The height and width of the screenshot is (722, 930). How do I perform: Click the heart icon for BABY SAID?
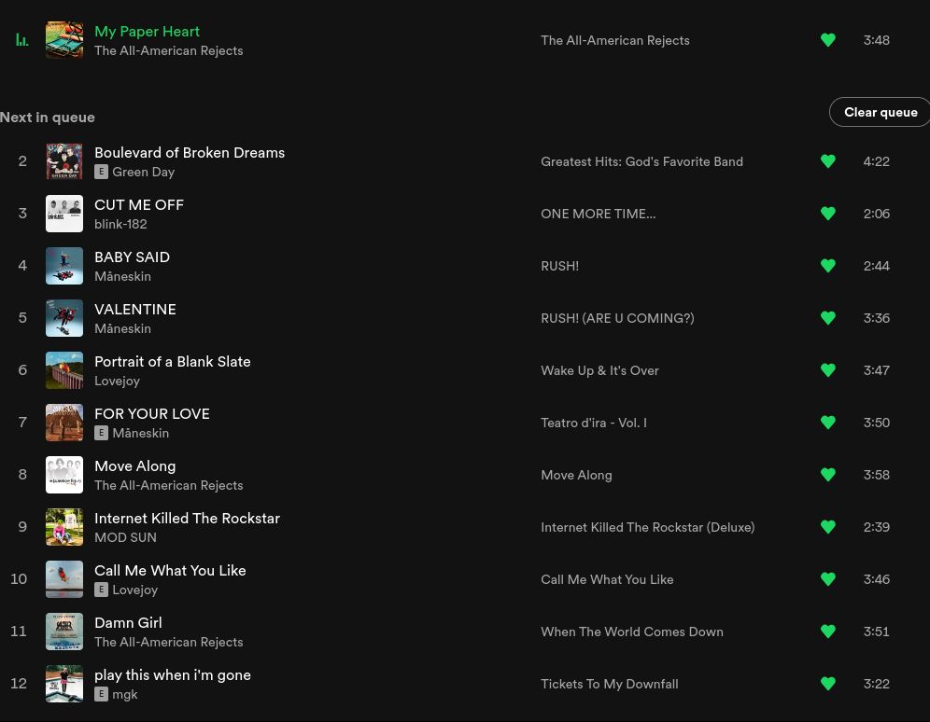point(828,266)
